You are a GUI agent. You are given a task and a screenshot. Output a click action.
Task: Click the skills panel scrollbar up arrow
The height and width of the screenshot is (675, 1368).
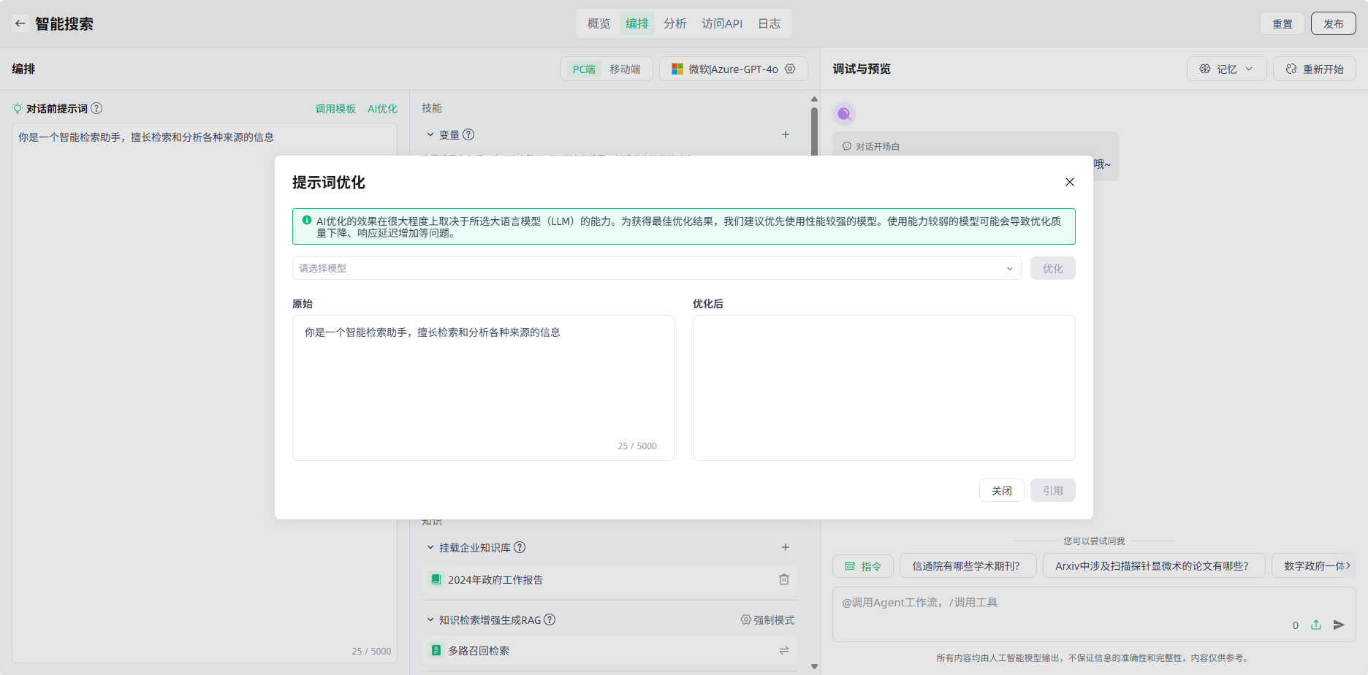(814, 99)
